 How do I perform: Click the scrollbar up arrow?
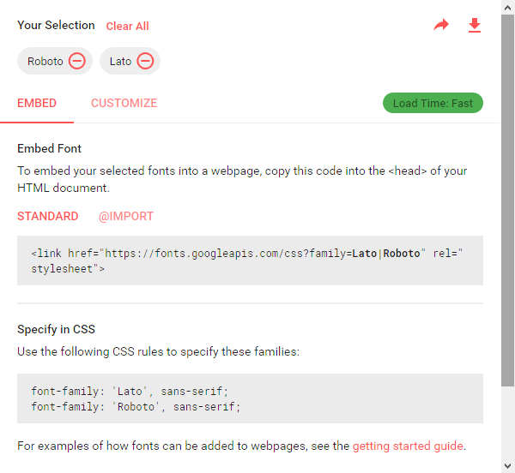coord(508,8)
